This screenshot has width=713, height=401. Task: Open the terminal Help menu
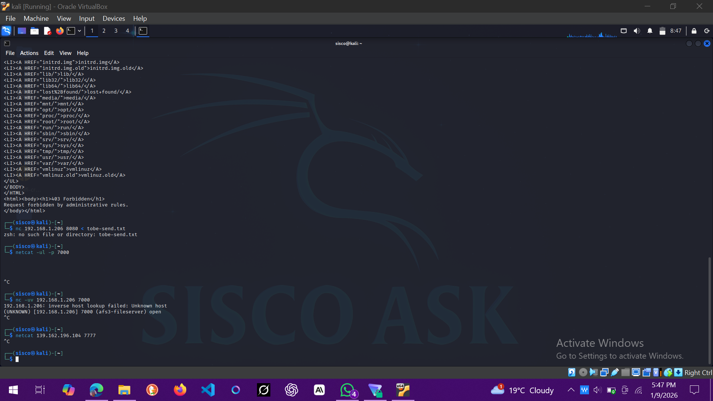(82, 53)
